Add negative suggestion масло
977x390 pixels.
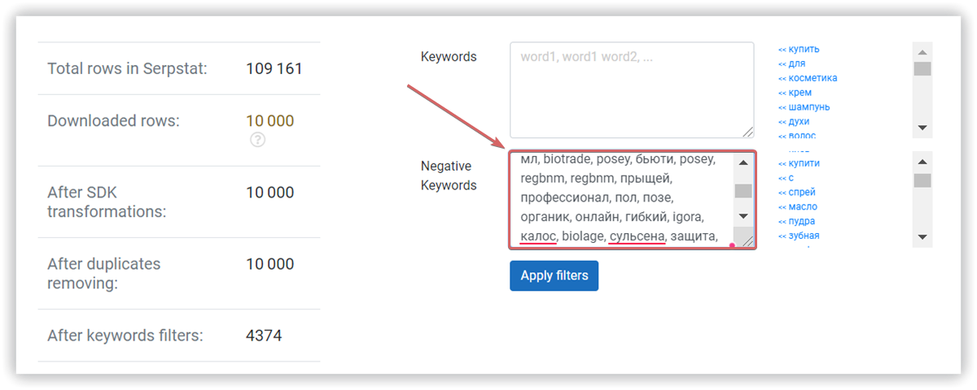coord(798,207)
